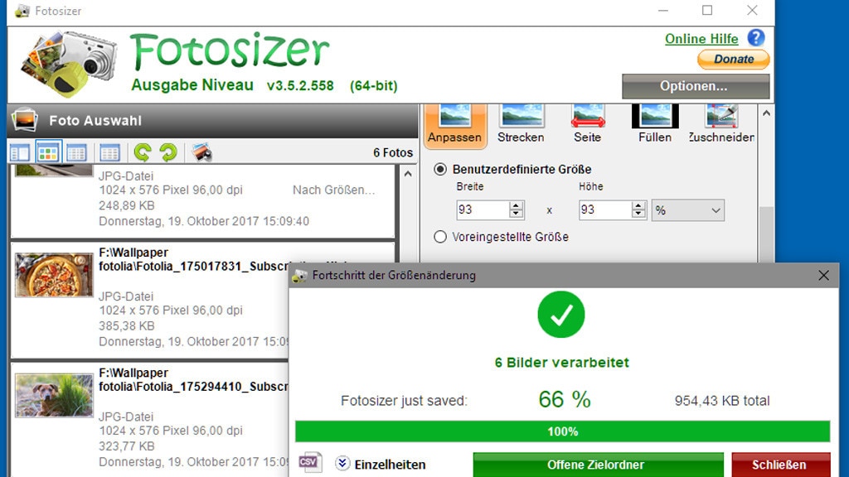Image resolution: width=849 pixels, height=477 pixels.
Task: Rotate photos clockwise with green arrow
Action: (x=168, y=152)
